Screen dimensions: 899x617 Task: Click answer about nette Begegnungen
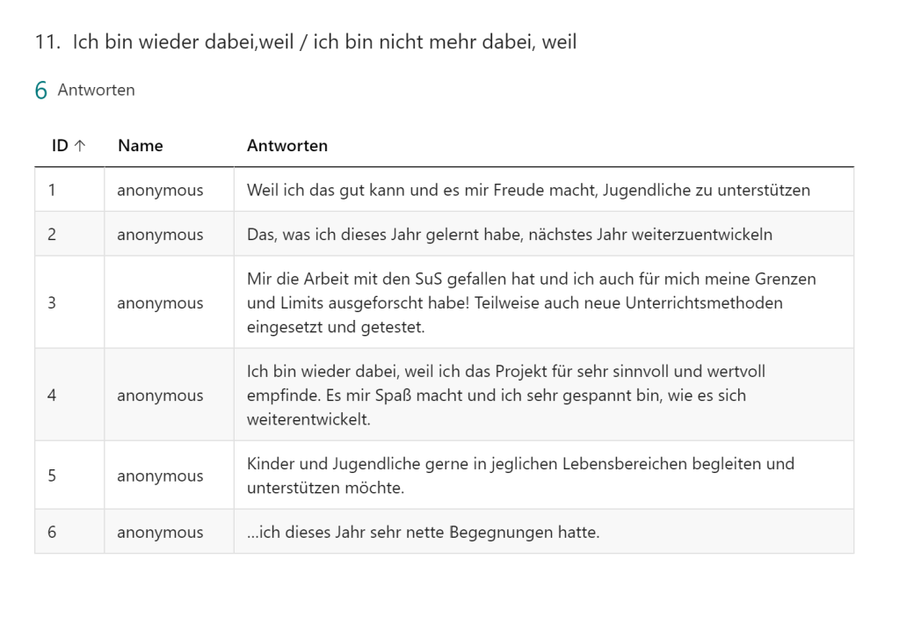point(423,532)
